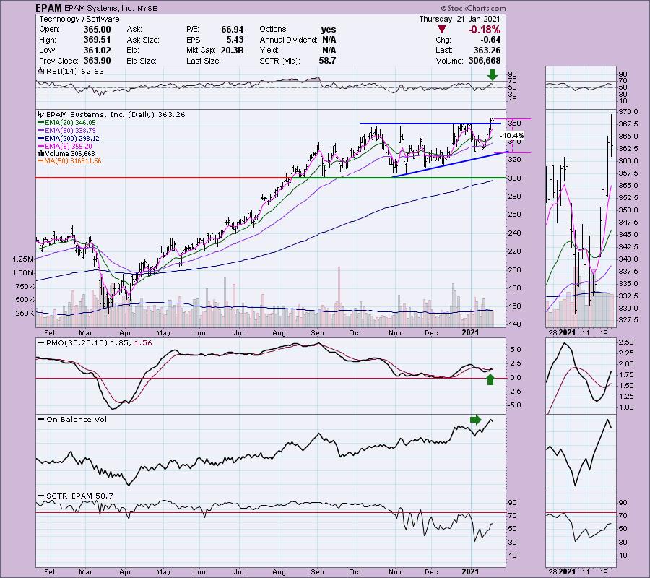Click the volume bars icon beside legend Volume

[41, 154]
